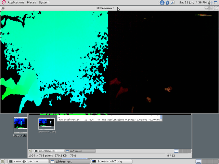Click the '8 / 12' image counter

[x=171, y=155]
